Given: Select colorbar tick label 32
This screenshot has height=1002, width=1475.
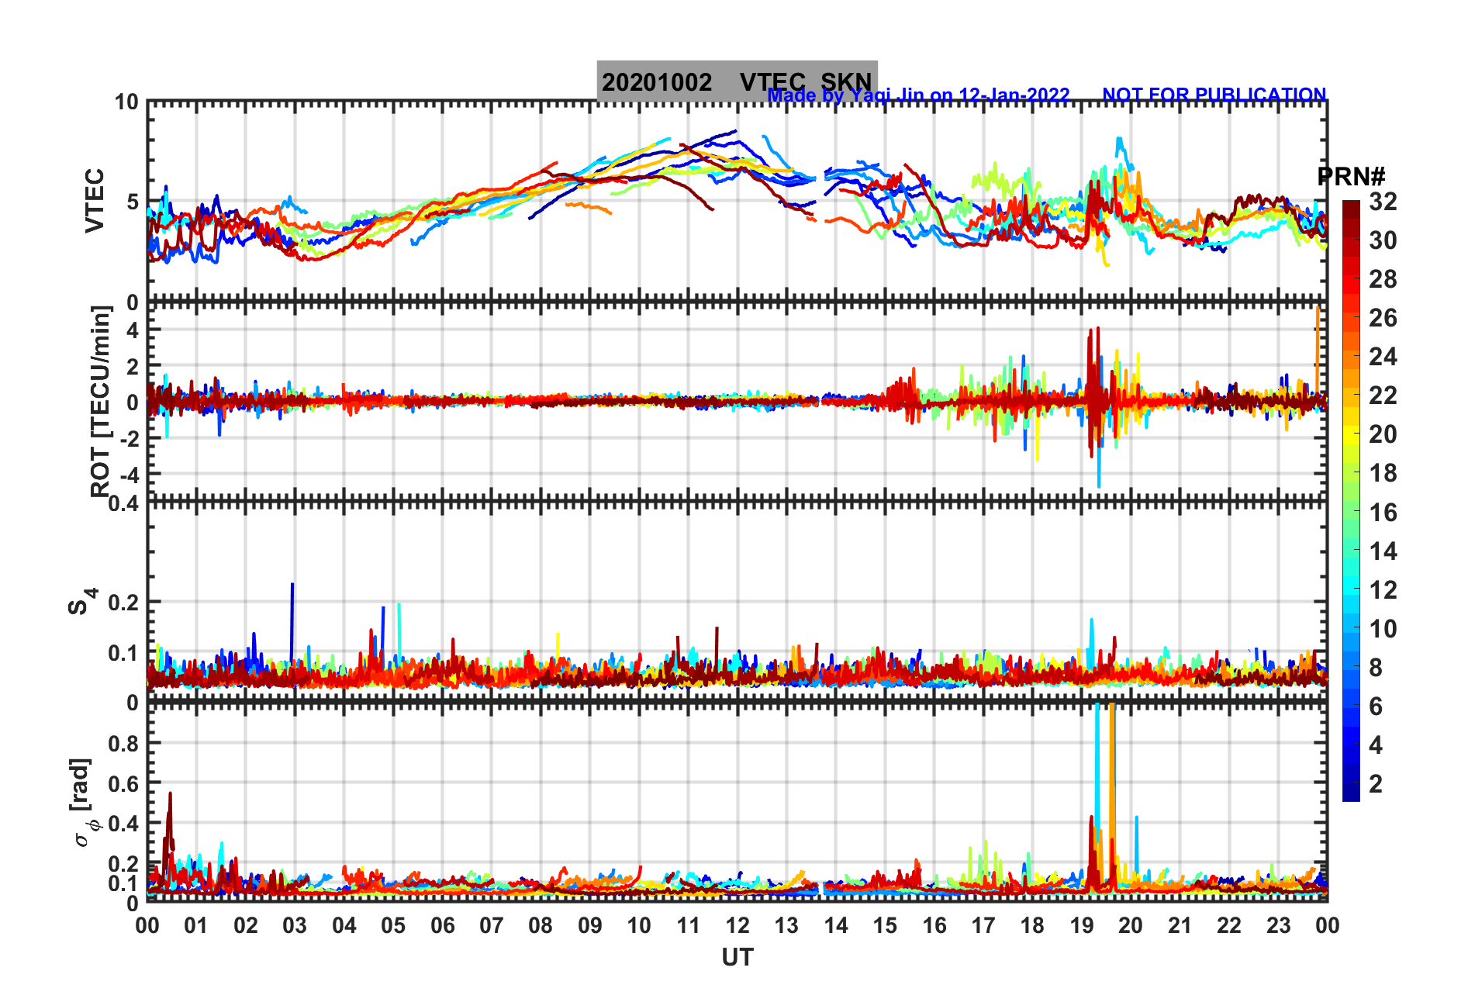Looking at the screenshot, I should pos(1383,202).
